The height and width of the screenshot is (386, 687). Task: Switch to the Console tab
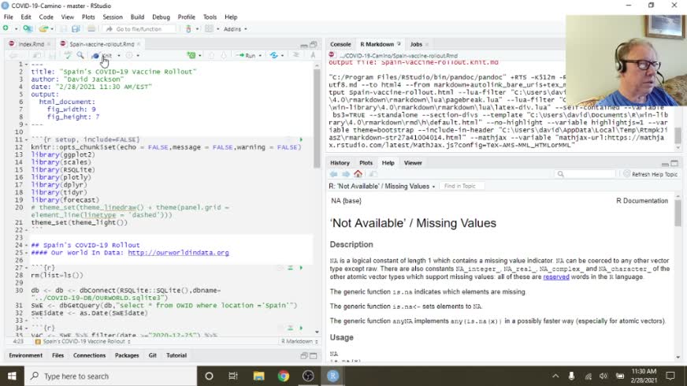coord(340,44)
